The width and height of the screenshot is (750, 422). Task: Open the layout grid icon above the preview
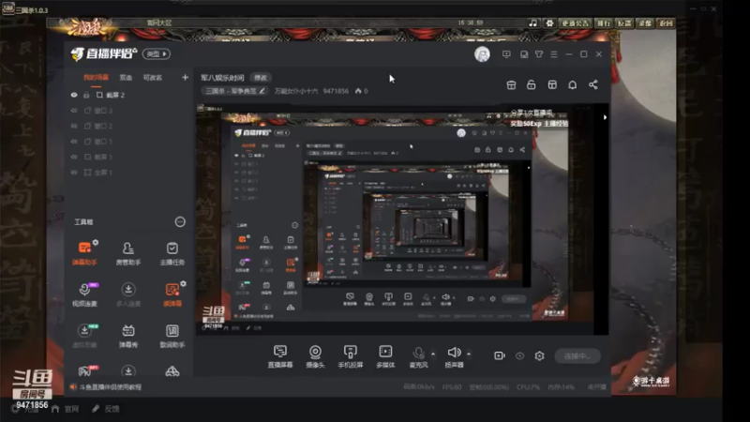coord(552,84)
